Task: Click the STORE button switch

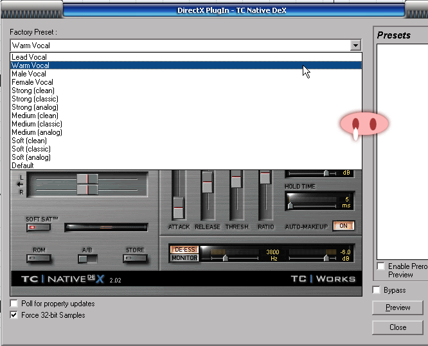Action: coord(135,258)
